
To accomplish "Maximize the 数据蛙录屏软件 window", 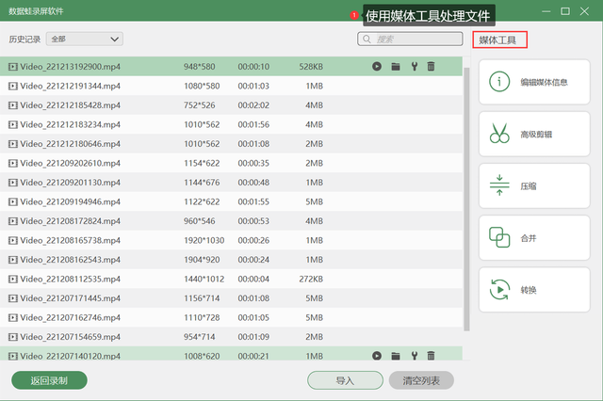I will pos(565,11).
